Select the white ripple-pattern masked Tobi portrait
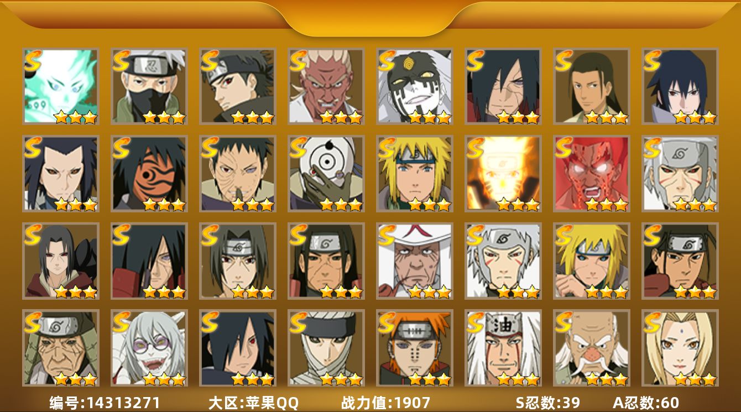This screenshot has width=741, height=412. [x=326, y=174]
